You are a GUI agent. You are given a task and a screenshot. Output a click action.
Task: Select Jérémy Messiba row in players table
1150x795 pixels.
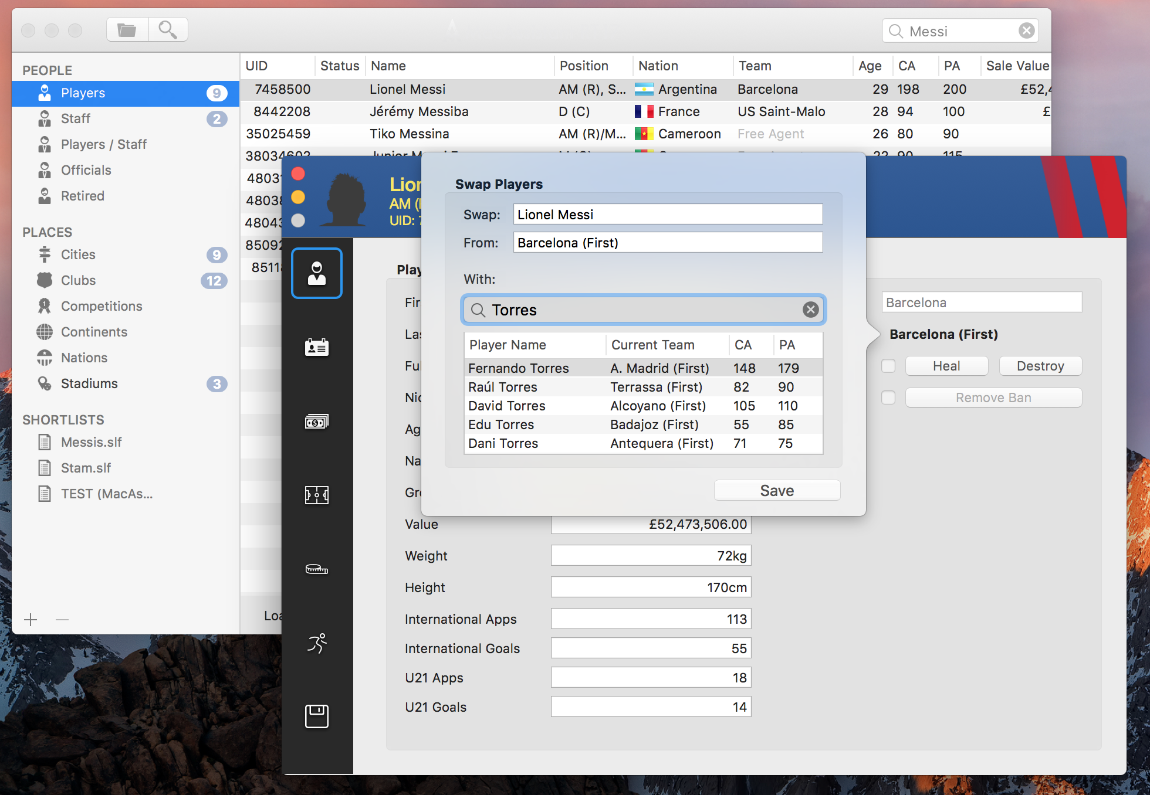click(x=645, y=112)
